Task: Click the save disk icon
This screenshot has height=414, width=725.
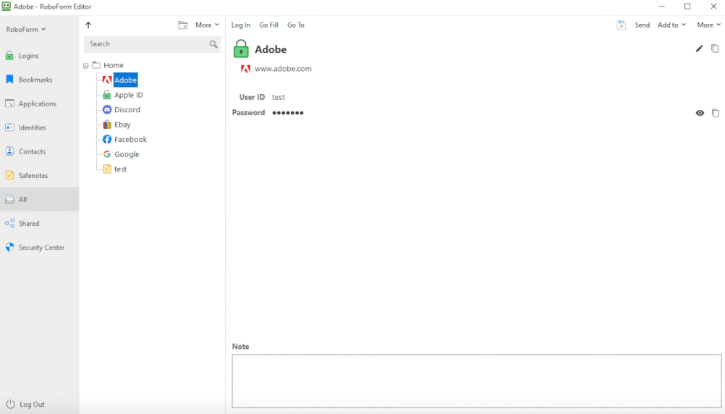Action: pyautogui.click(x=621, y=25)
